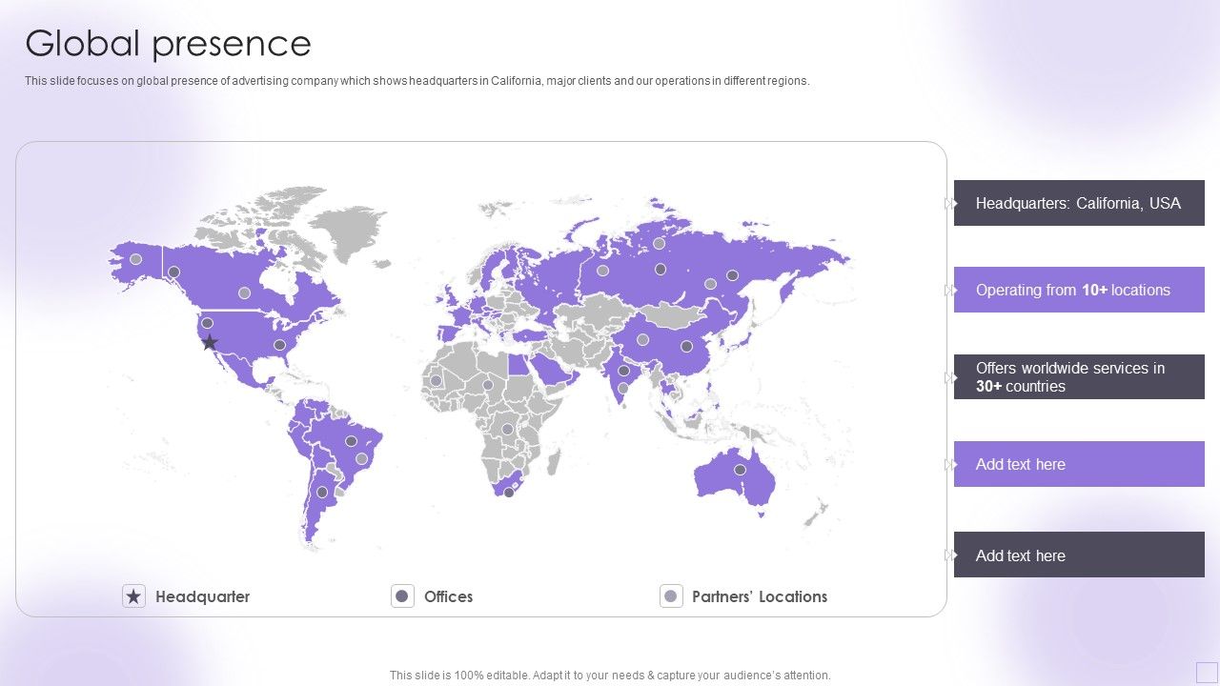1220x686 pixels.
Task: Click the purple "Add text here" box
Action: (1079, 464)
